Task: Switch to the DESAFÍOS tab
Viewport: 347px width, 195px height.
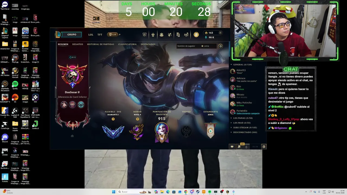Action: 78,44
